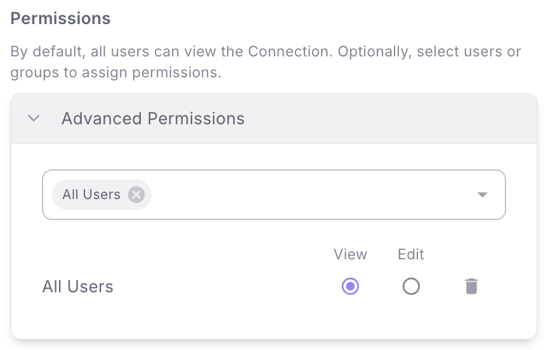The height and width of the screenshot is (350, 548).
Task: Keep All Users on view-only access
Action: point(350,287)
